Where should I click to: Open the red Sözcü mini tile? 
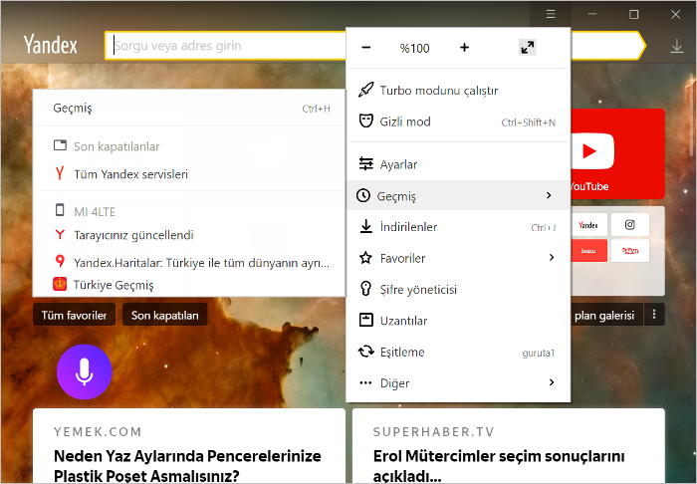click(588, 251)
